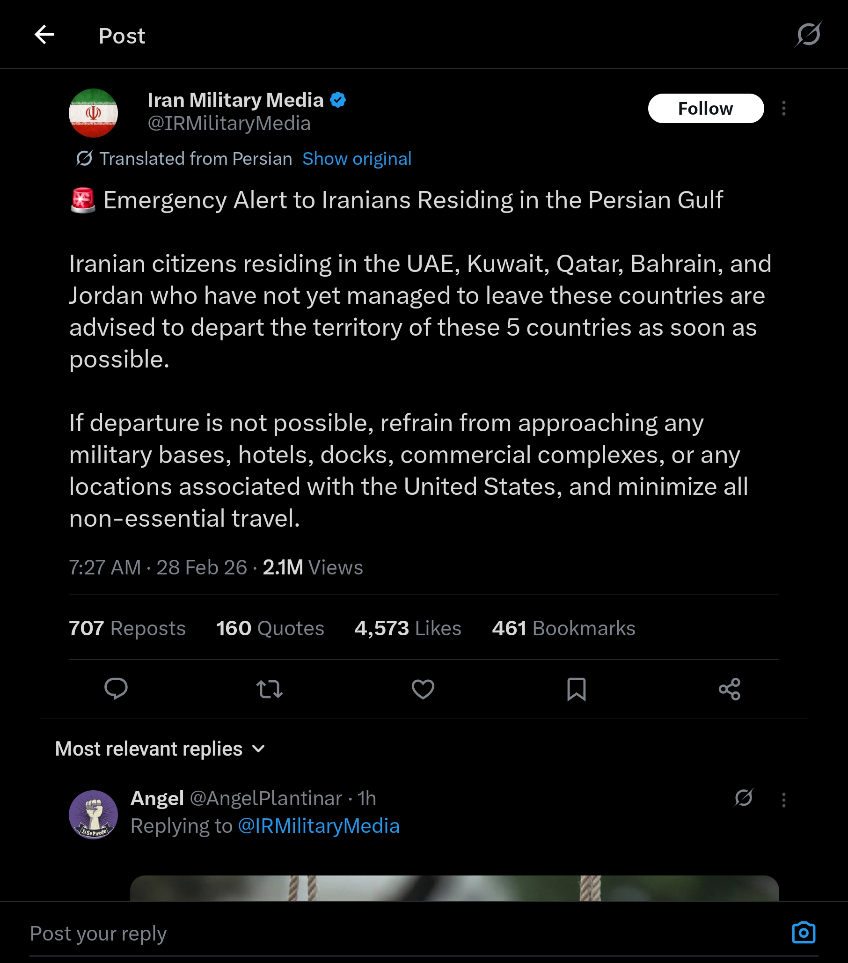Open the @IRMilitaryMedia mention link
This screenshot has width=848, height=963.
click(318, 826)
